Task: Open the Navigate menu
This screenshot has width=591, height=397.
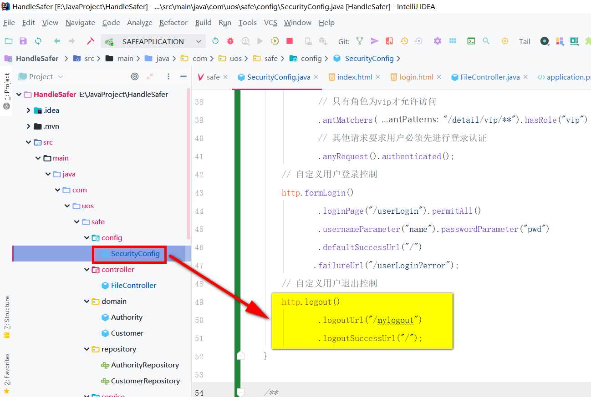Action: point(80,23)
